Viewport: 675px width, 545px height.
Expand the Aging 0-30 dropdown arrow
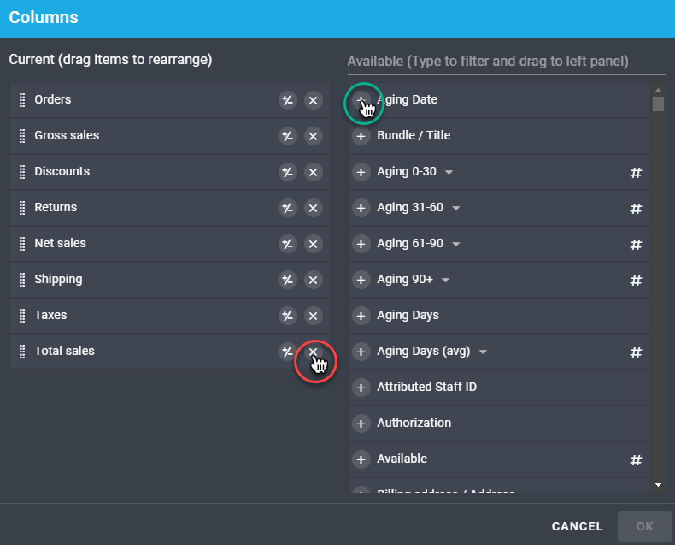click(449, 172)
